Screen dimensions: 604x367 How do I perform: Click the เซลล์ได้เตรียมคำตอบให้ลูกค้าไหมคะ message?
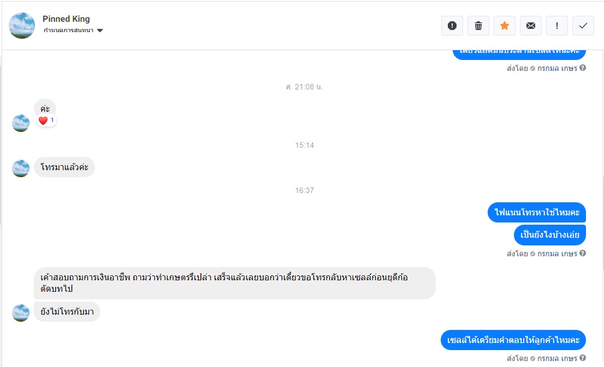pos(513,340)
